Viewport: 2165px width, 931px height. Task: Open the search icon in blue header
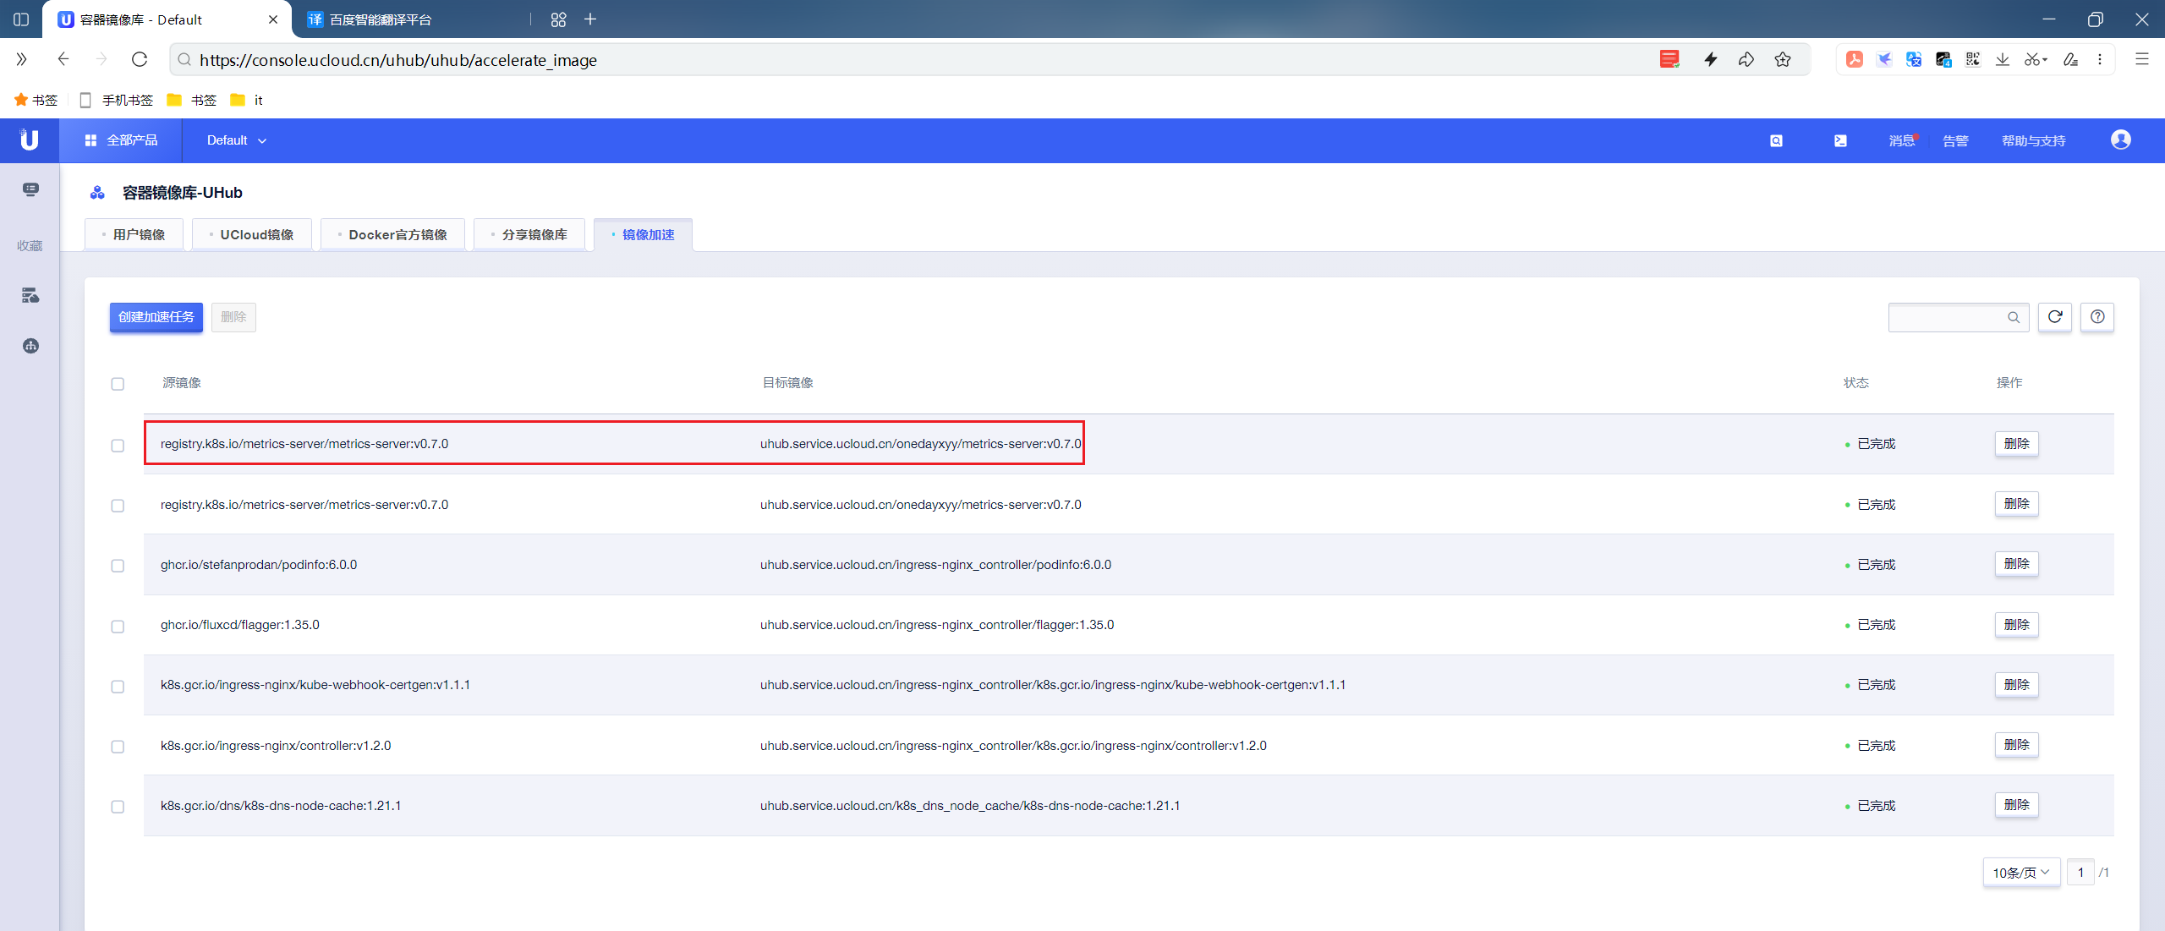click(x=1776, y=140)
